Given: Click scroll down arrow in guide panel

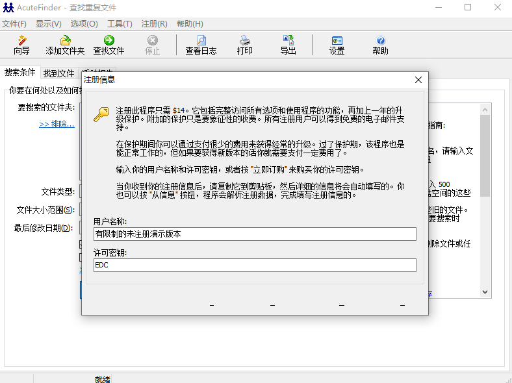Looking at the screenshot, I should [x=485, y=292].
